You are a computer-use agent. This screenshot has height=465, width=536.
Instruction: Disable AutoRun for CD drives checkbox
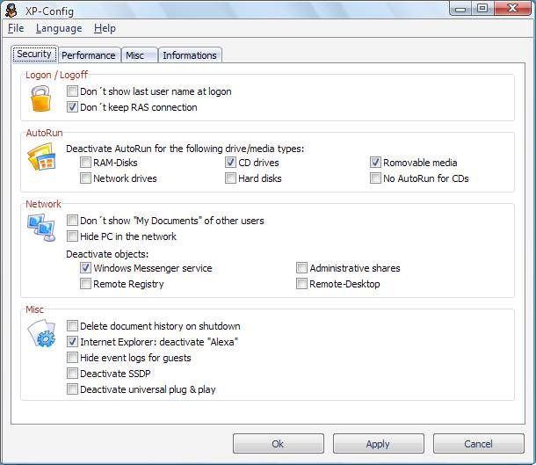231,163
